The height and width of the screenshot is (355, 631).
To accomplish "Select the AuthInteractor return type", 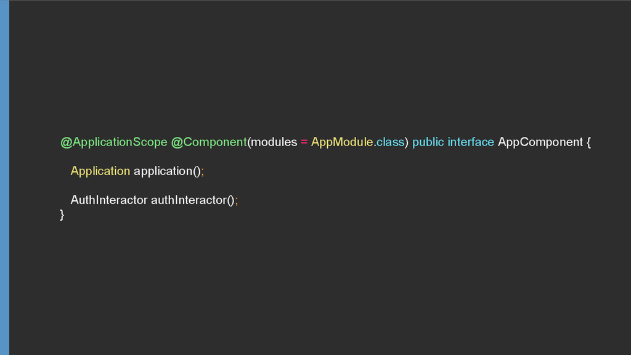I will tap(108, 200).
